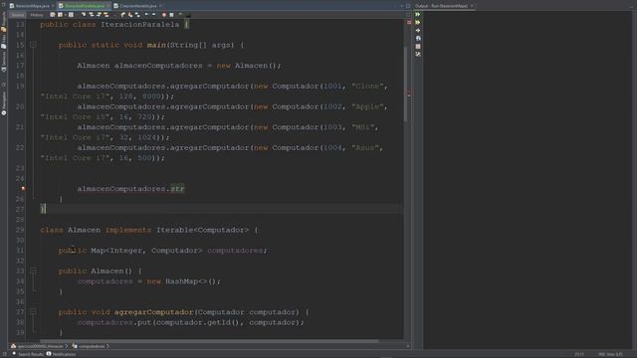The height and width of the screenshot is (358, 637).
Task: Close the IteracionMapa.java tab
Action: click(53, 6)
